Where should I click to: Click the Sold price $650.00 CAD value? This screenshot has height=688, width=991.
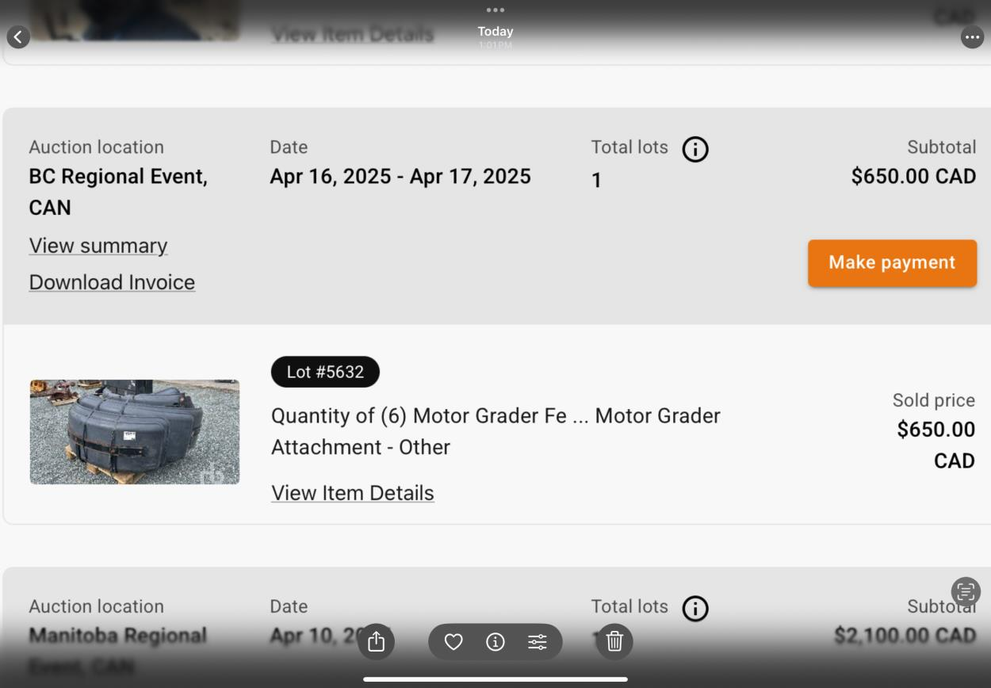[x=936, y=445]
